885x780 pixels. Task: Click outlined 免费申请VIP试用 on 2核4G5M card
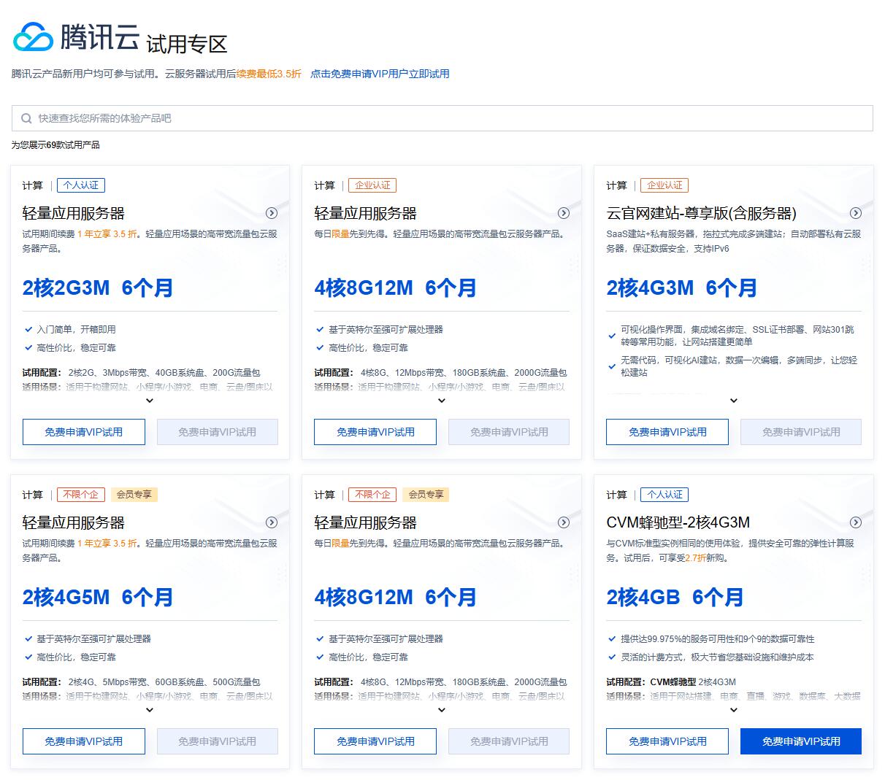click(x=84, y=741)
